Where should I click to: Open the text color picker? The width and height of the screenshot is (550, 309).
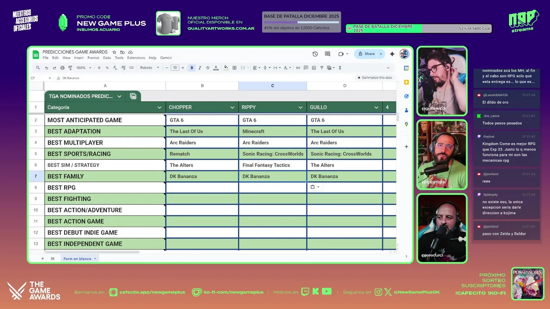coord(216,68)
